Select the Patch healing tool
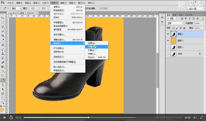The height and width of the screenshot is (121, 206). point(3,45)
